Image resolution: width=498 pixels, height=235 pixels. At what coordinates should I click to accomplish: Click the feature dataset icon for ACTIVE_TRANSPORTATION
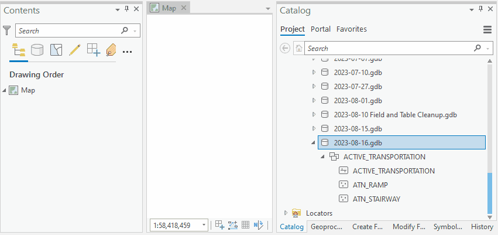click(334, 156)
